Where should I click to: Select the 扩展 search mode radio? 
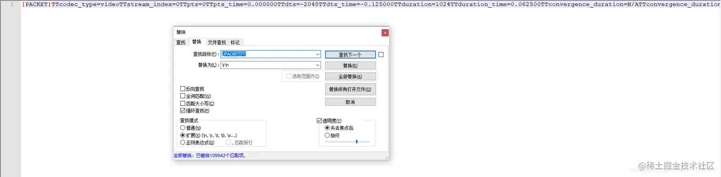pyautogui.click(x=183, y=135)
